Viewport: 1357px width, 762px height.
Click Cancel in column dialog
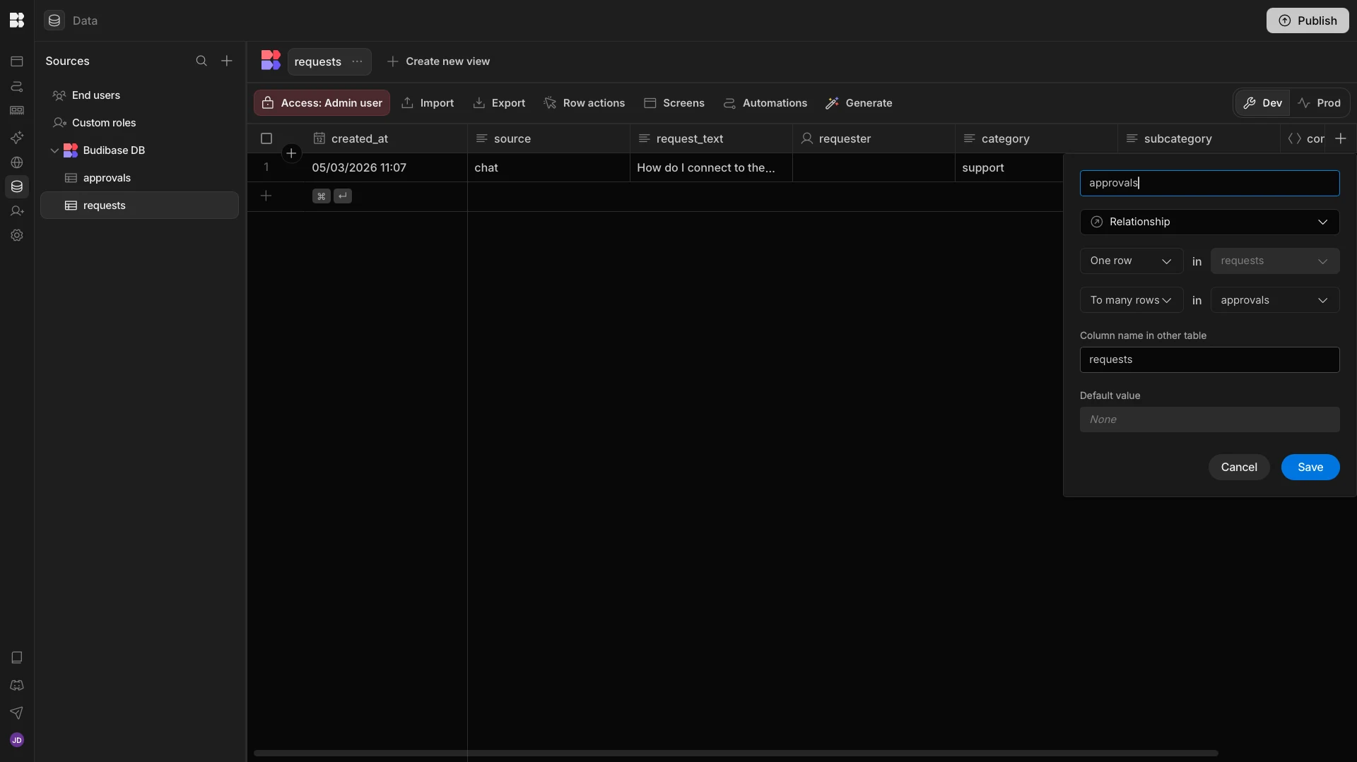point(1239,468)
